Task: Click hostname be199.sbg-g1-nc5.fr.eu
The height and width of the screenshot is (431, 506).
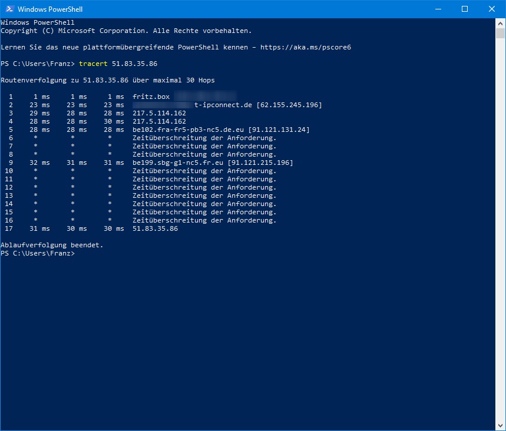Action: coord(178,163)
